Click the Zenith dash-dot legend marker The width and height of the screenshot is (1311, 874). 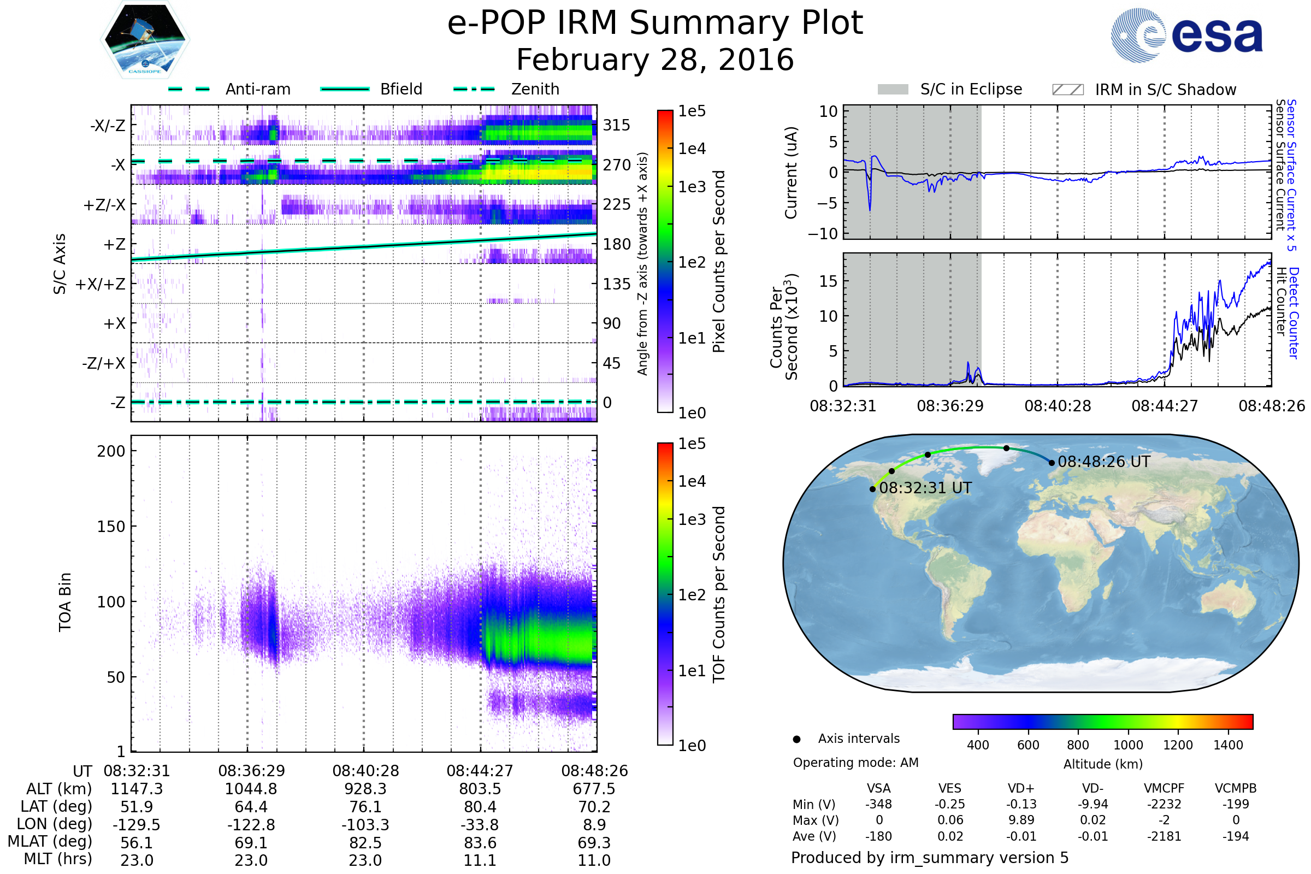474,89
